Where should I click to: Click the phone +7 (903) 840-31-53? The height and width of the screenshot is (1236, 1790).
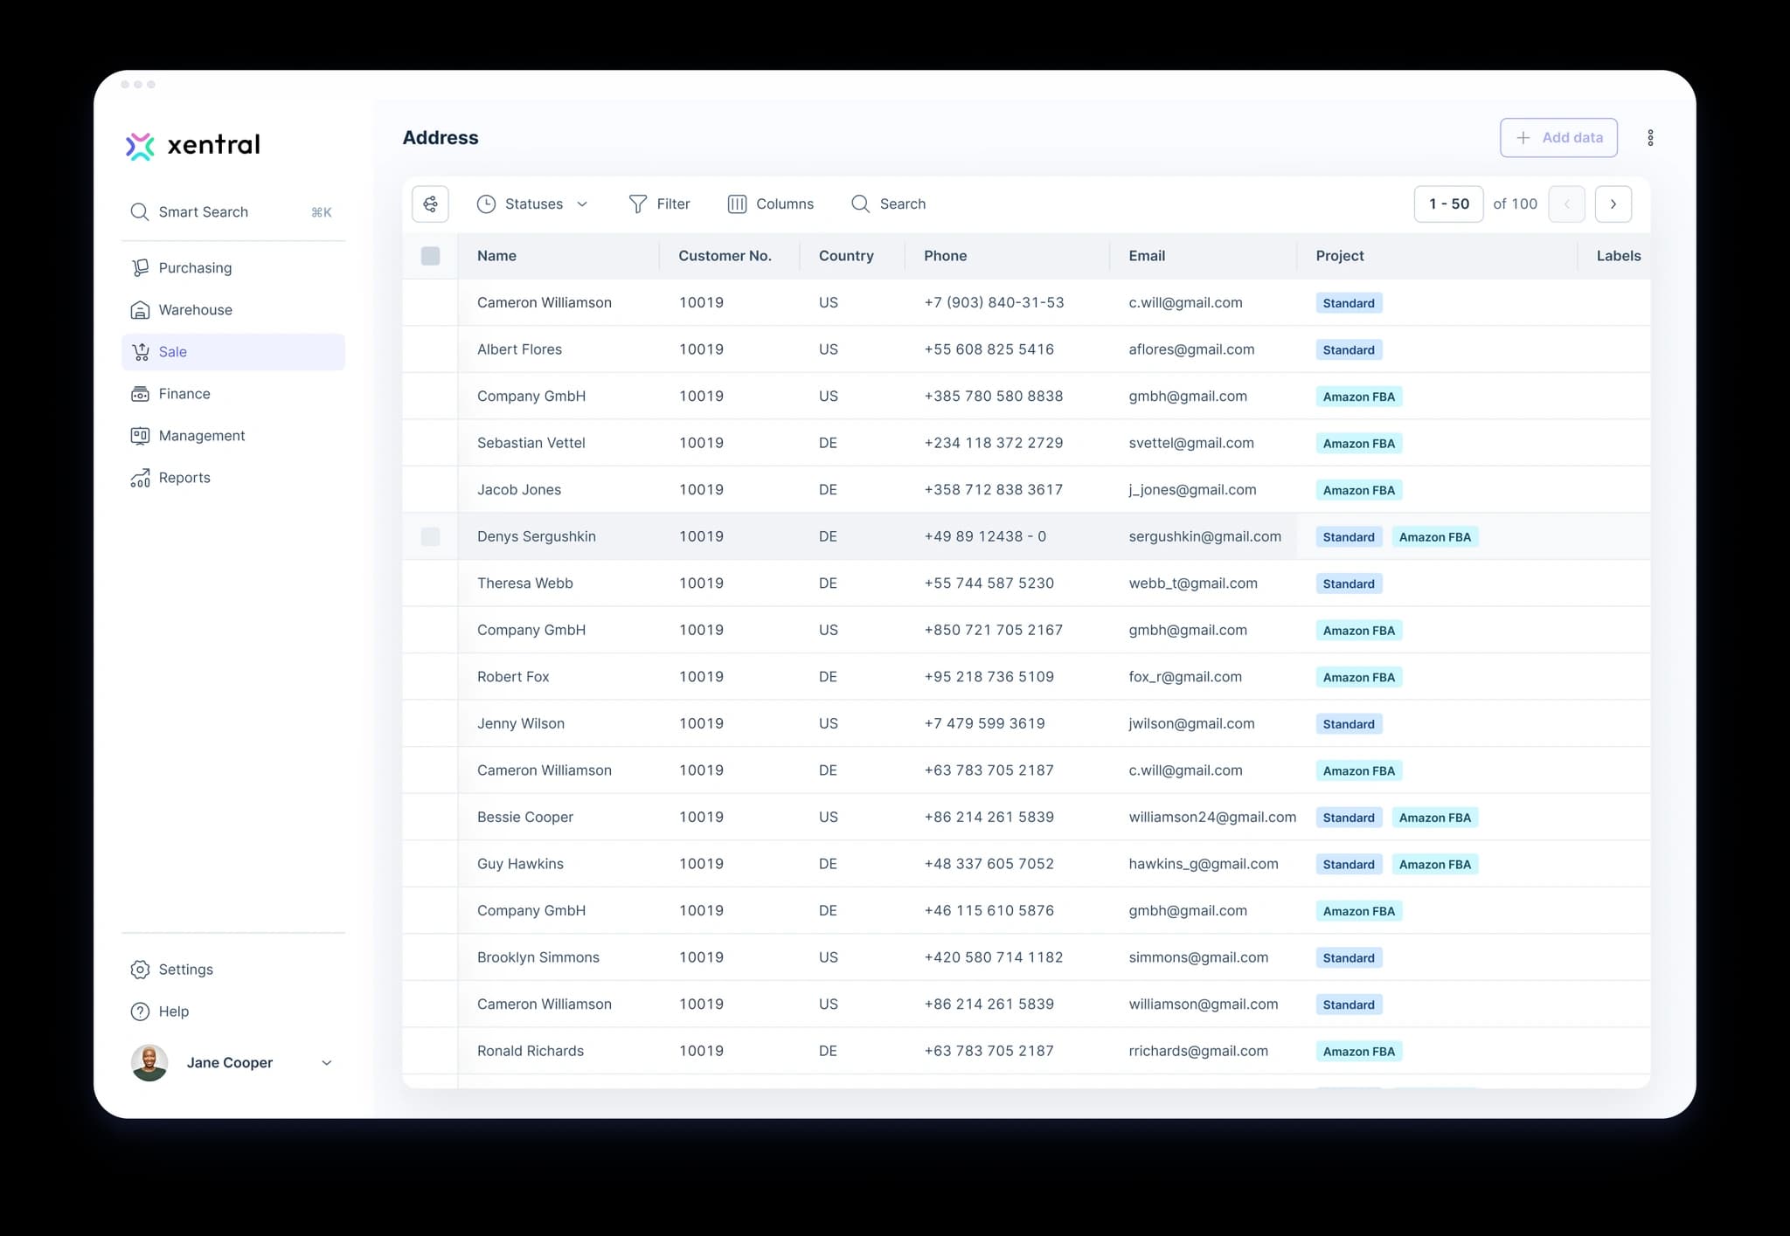[x=994, y=303]
